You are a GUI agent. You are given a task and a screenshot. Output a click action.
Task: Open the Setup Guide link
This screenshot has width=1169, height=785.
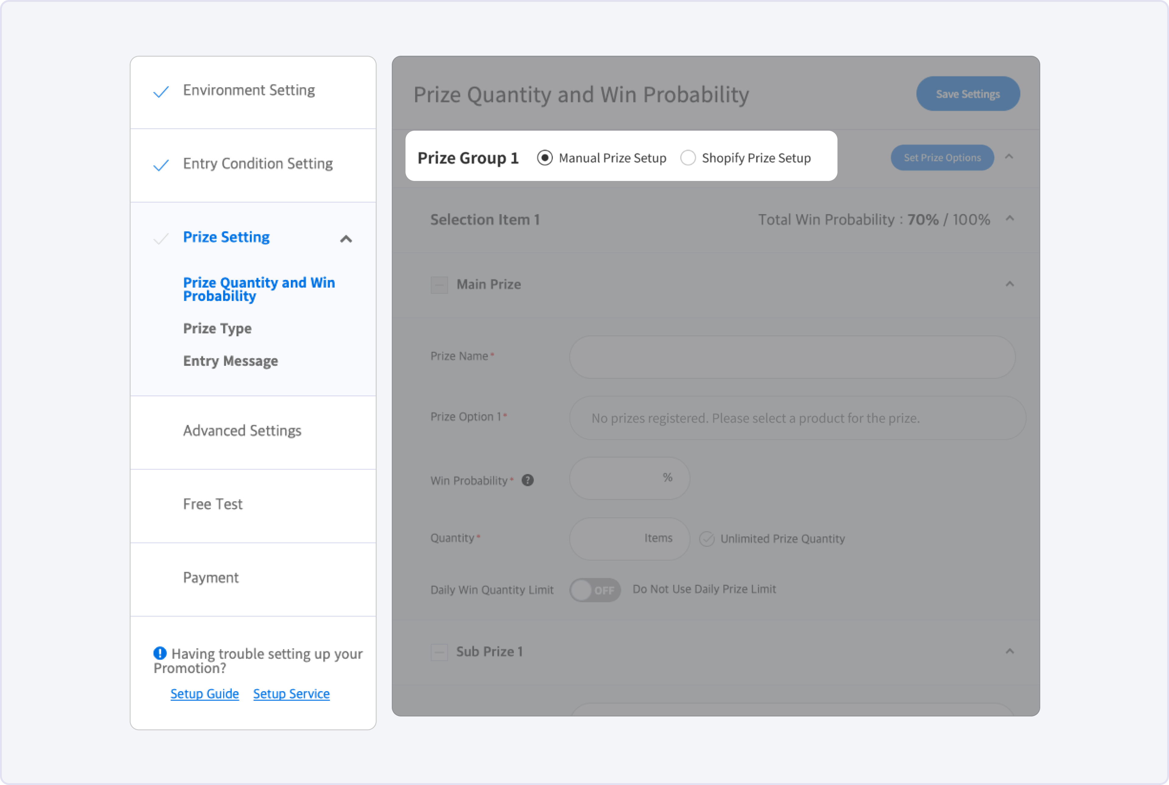coord(205,693)
